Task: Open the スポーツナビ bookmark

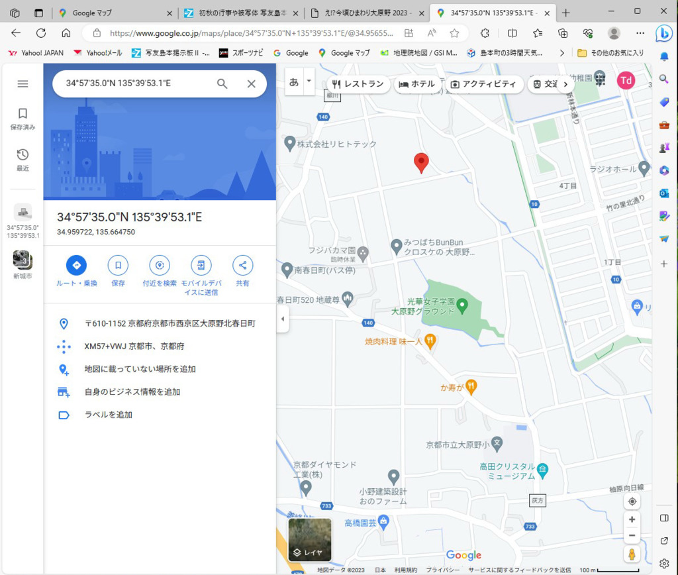Action: pyautogui.click(x=241, y=53)
